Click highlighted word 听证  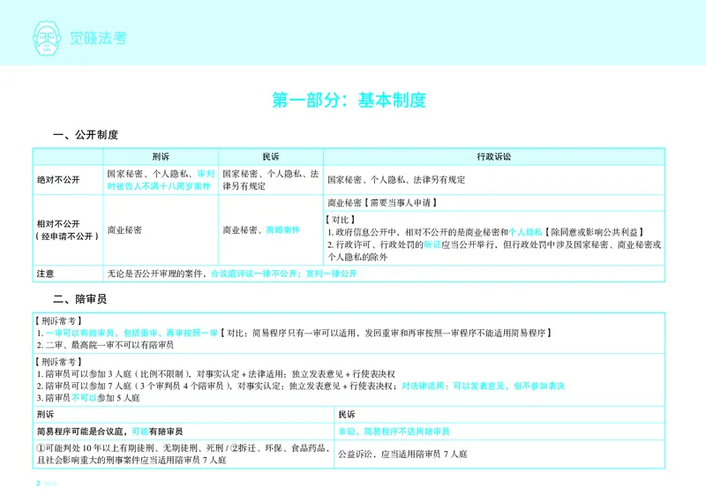point(432,244)
